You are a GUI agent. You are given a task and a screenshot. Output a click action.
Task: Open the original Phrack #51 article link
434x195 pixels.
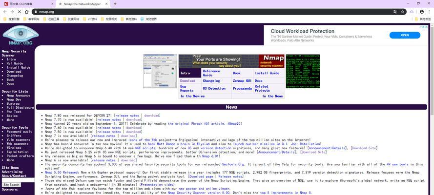click(197, 124)
